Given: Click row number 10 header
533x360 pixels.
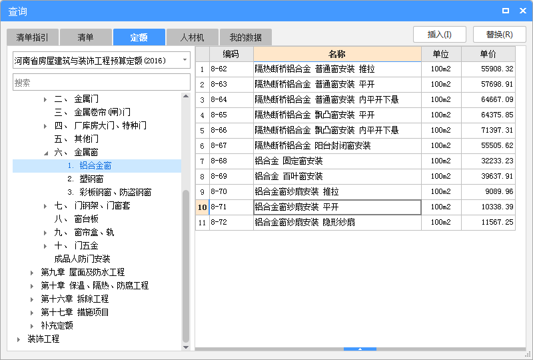Looking at the screenshot, I should (x=203, y=207).
